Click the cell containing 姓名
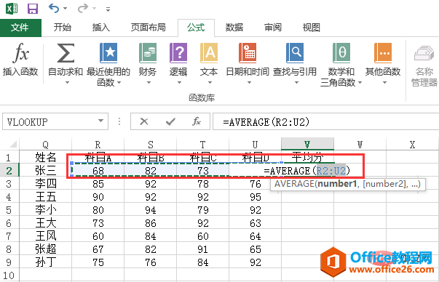This screenshot has height=282, width=439. tap(45, 157)
